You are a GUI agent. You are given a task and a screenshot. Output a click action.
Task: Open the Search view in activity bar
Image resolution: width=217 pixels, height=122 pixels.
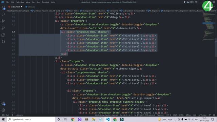(3, 14)
